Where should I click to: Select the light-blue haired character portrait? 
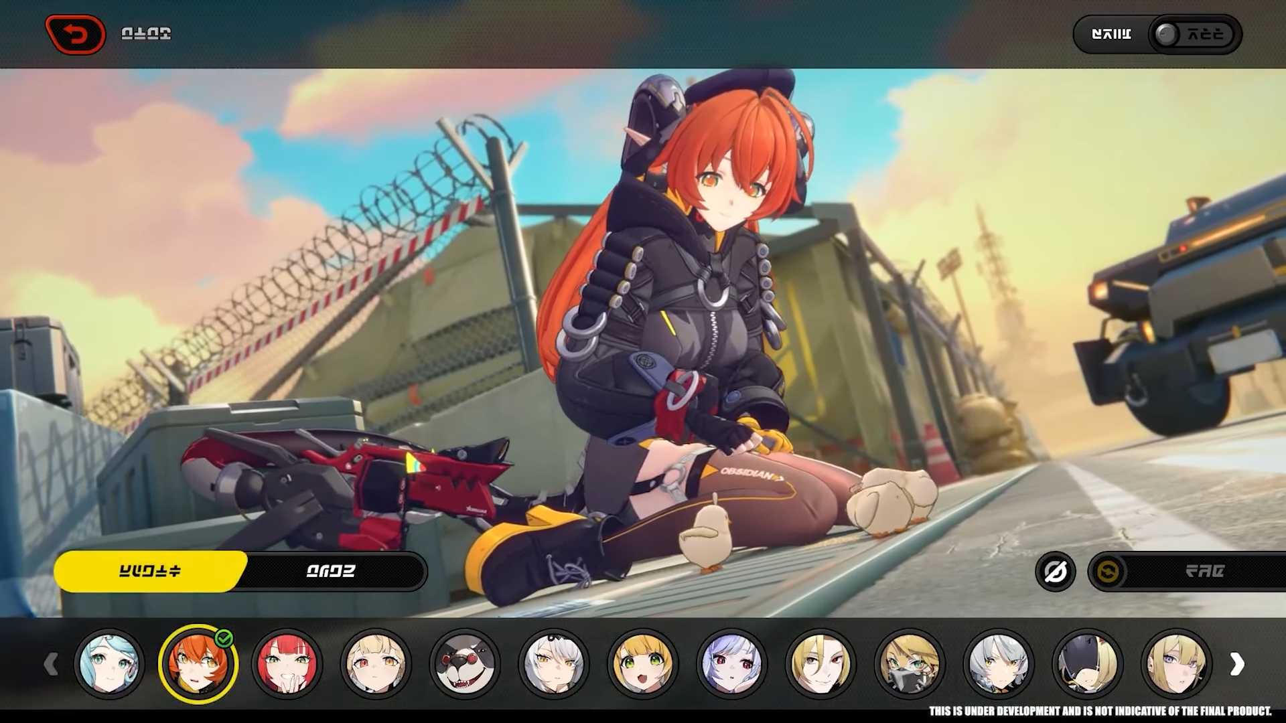pos(109,663)
